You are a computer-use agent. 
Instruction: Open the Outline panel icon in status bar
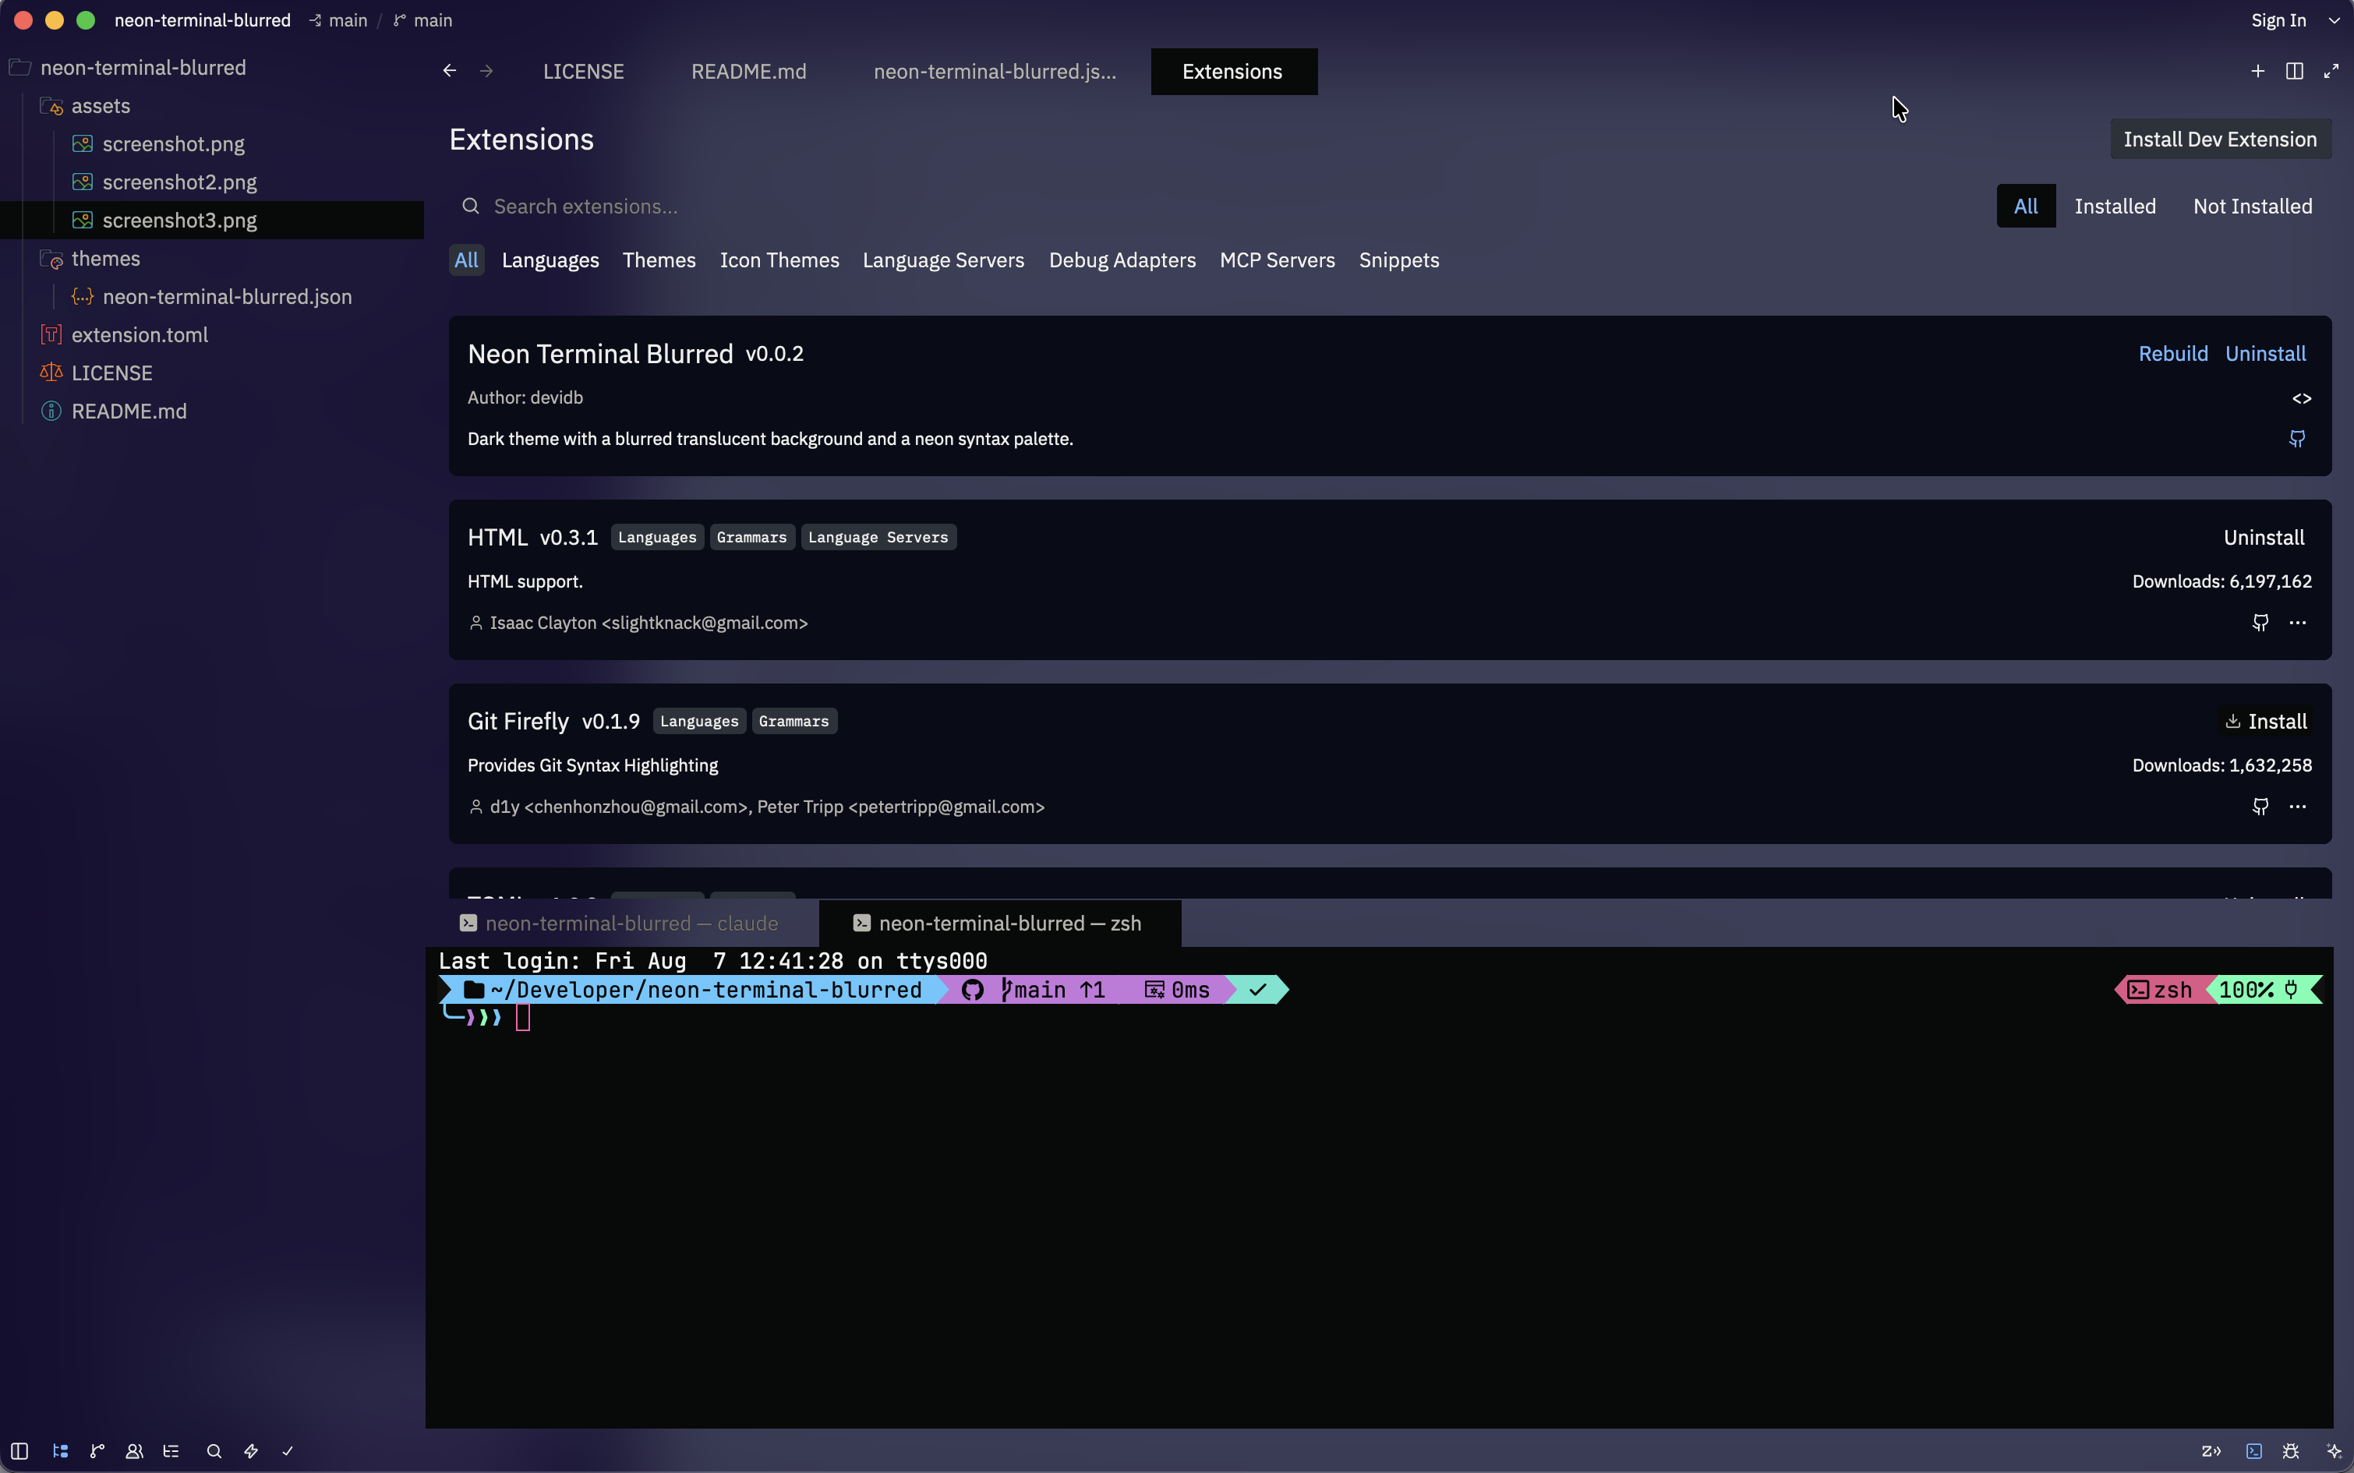click(x=171, y=1450)
